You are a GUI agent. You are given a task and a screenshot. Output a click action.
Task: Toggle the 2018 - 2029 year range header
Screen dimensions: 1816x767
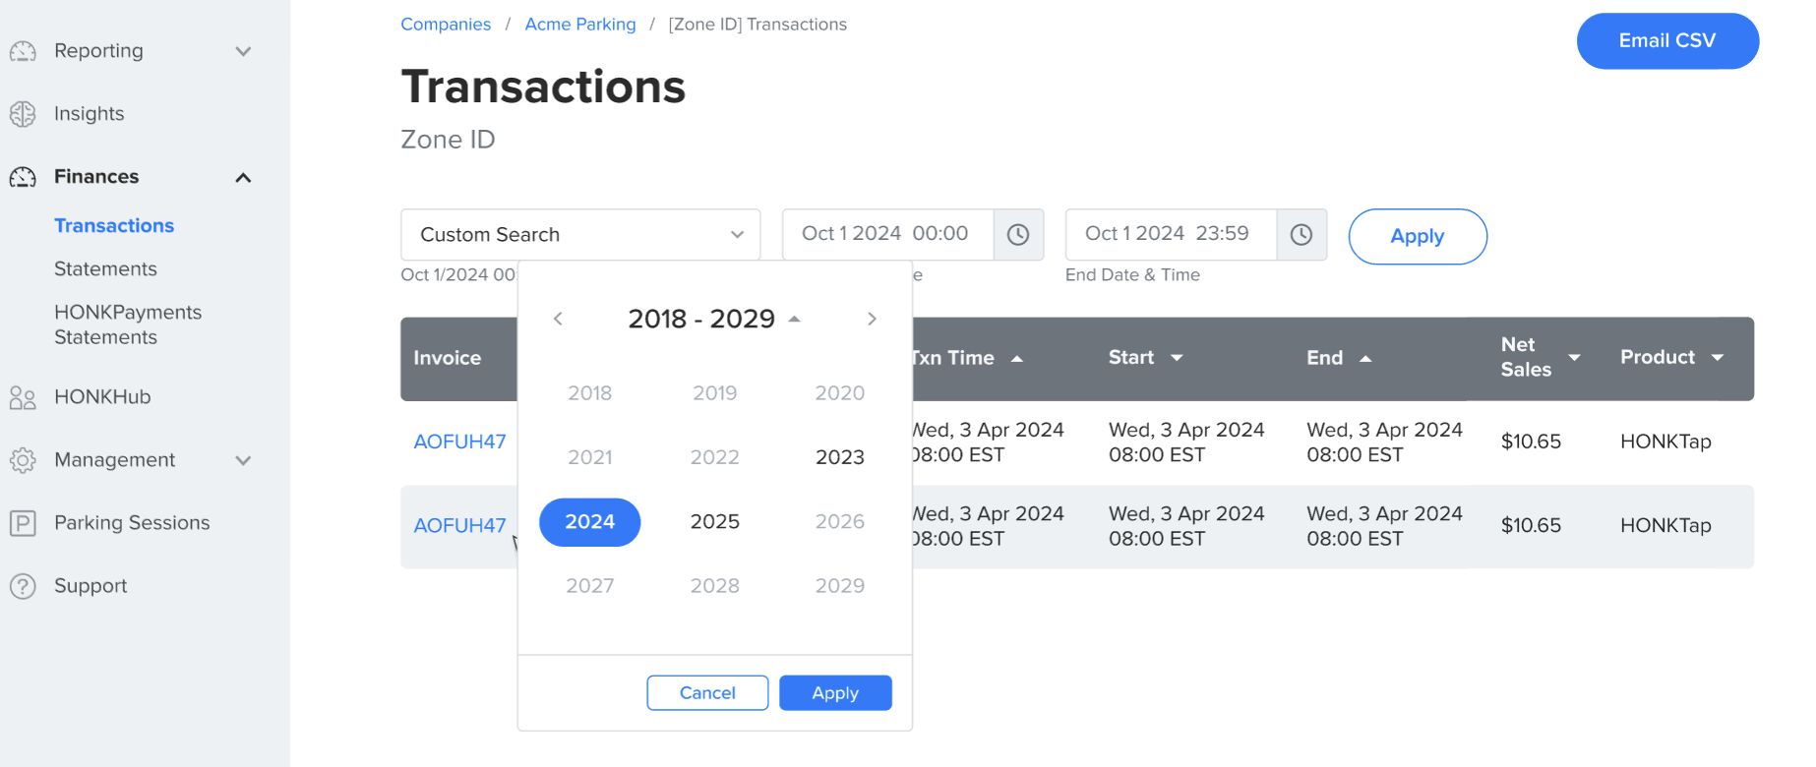tap(713, 319)
